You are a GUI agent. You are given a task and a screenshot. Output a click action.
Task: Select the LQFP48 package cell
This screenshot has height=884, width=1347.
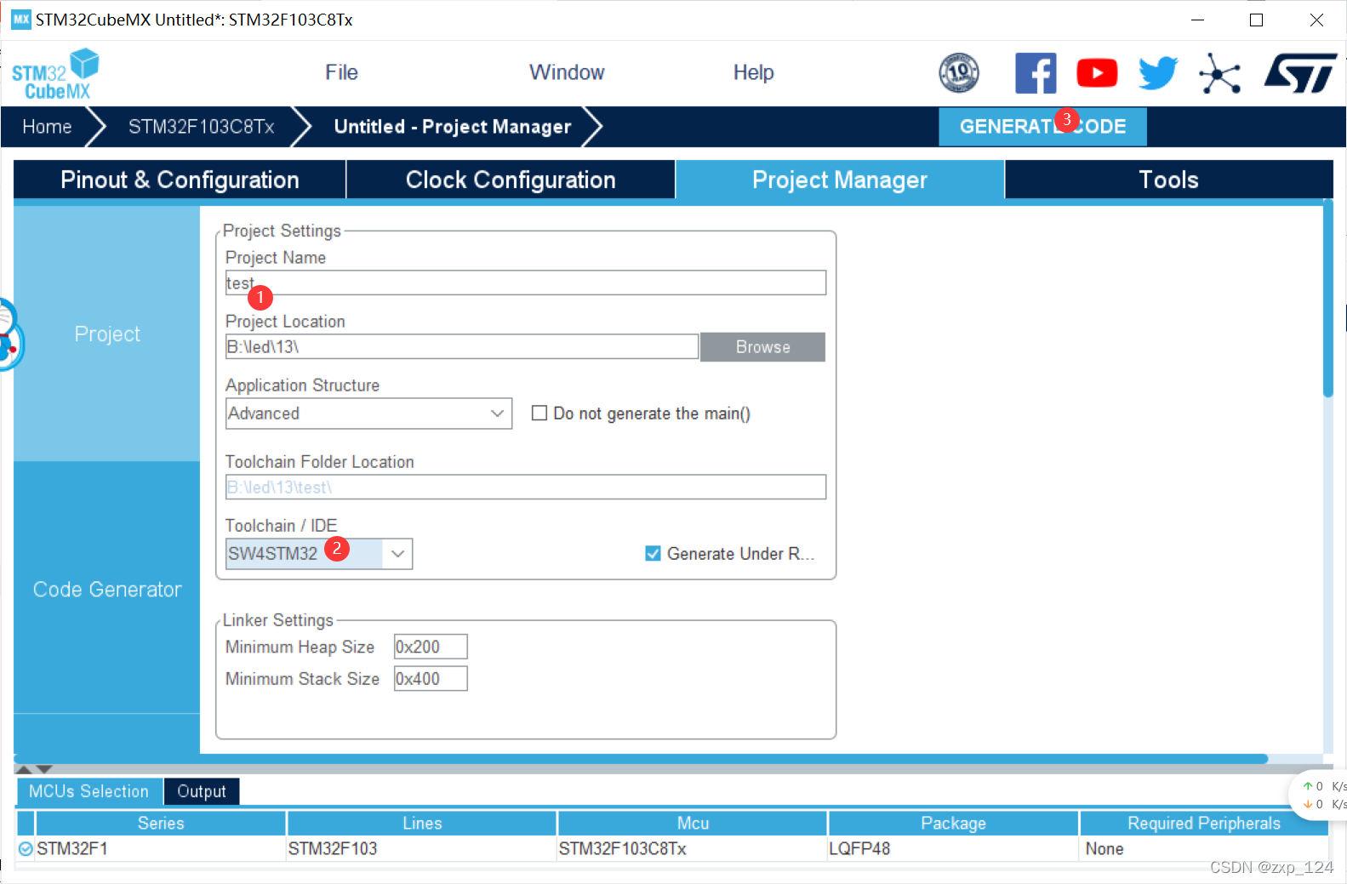[x=953, y=848]
